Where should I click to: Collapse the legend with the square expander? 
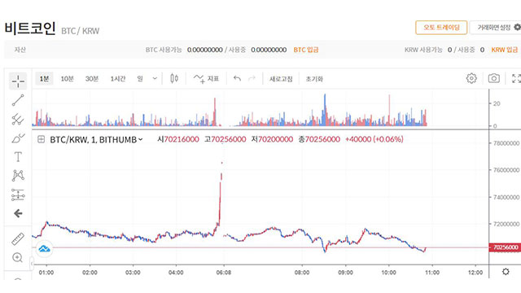41,139
